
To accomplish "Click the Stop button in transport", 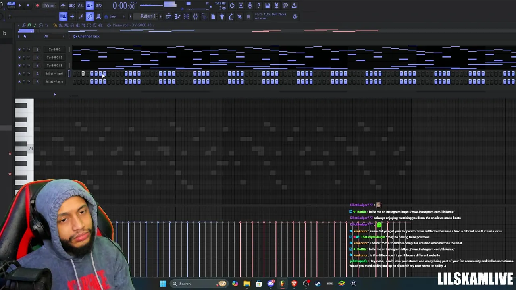I will (x=28, y=6).
